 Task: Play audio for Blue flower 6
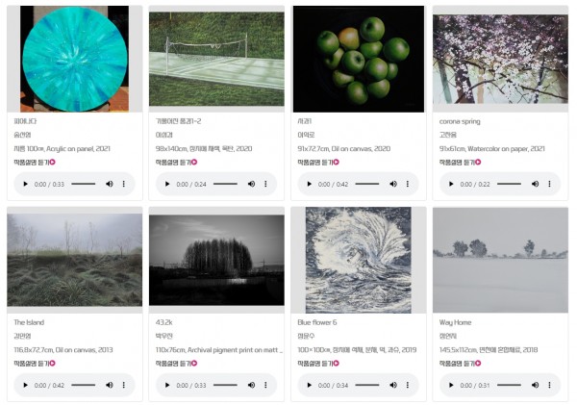309,385
